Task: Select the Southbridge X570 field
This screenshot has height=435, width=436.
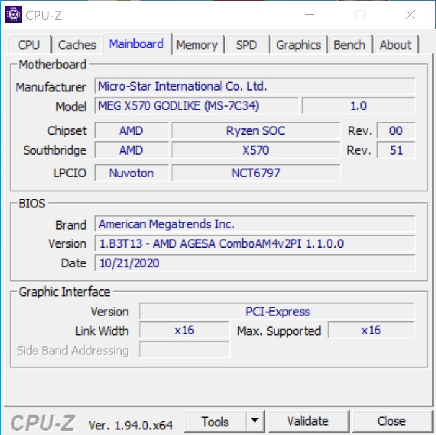Action: pos(256,150)
